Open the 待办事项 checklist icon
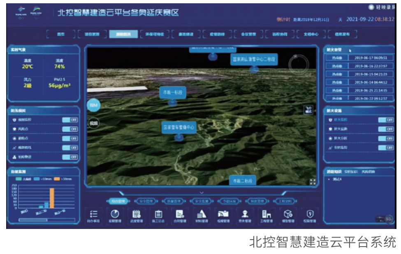The image size is (401, 254). point(93,214)
